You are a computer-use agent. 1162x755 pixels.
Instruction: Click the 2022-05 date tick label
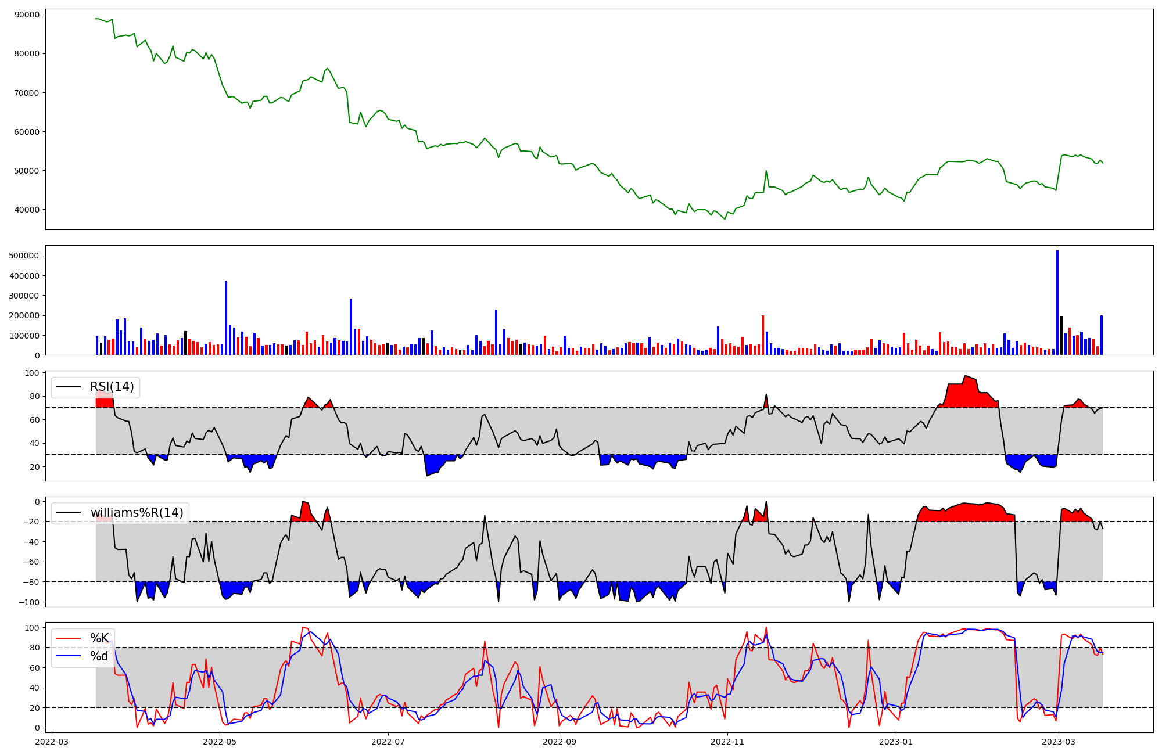tap(220, 741)
